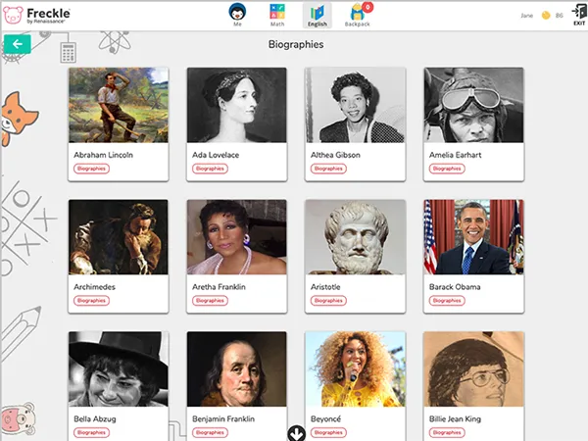The image size is (588, 441).
Task: Open the Me avatar section
Action: pyautogui.click(x=237, y=14)
